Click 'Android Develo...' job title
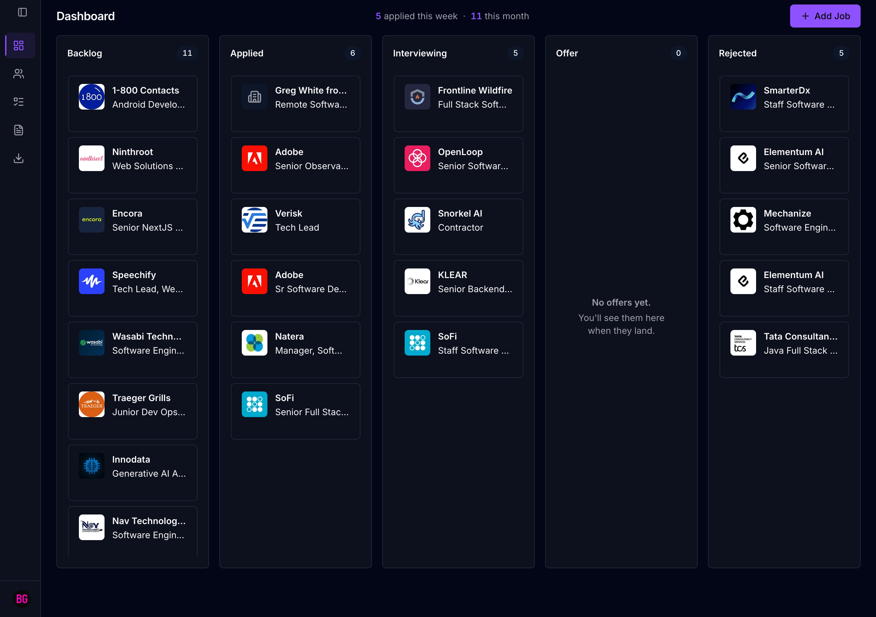 [148, 104]
